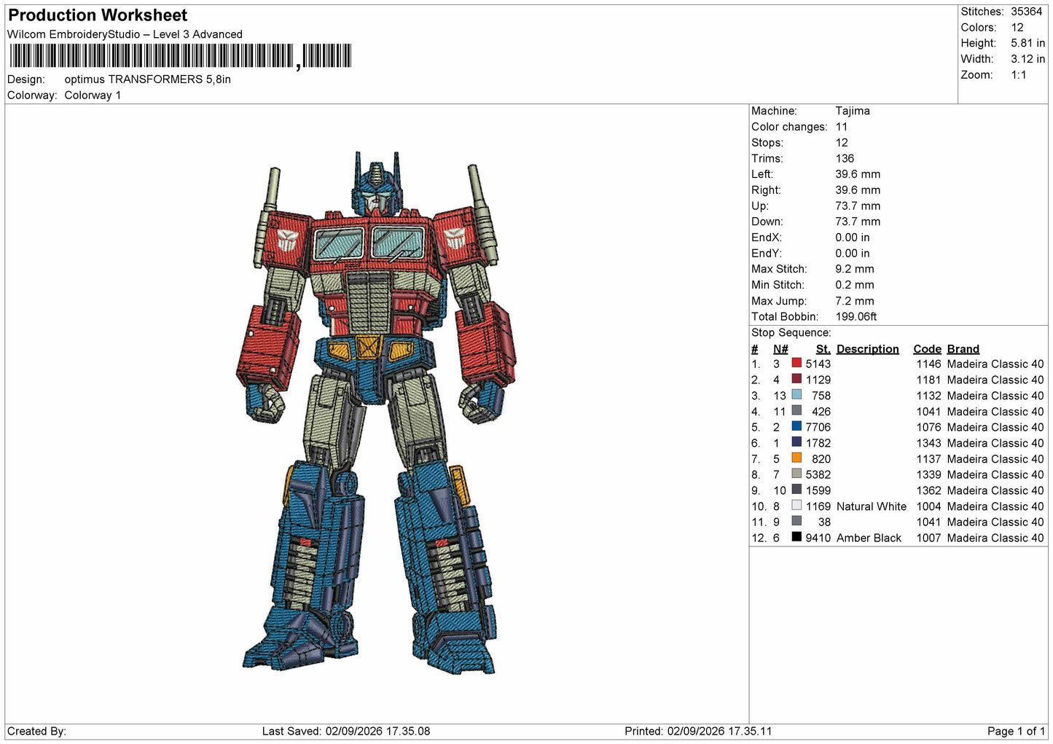This screenshot has width=1053, height=744.
Task: Select the dark red swatch for code 1181
Action: [796, 379]
